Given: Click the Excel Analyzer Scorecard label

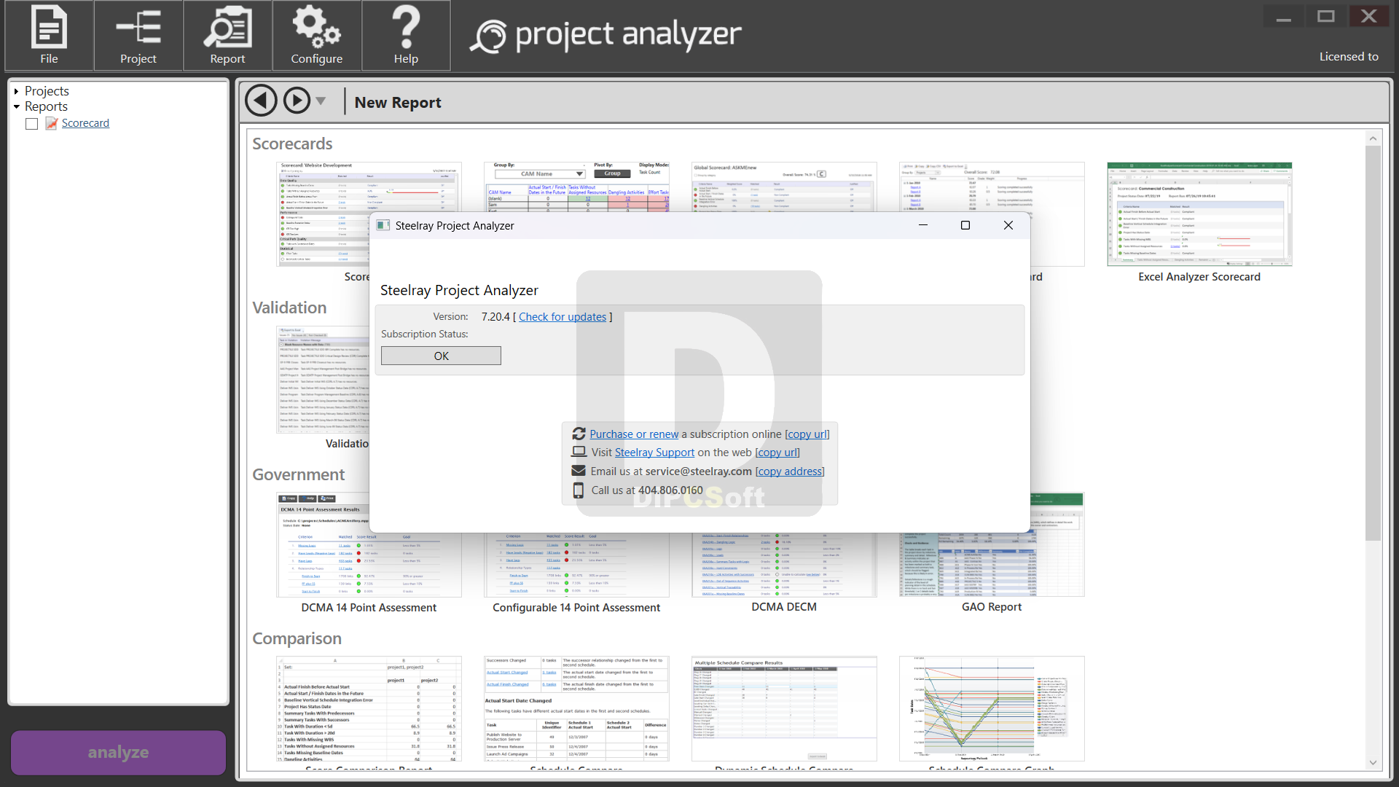Looking at the screenshot, I should point(1199,277).
